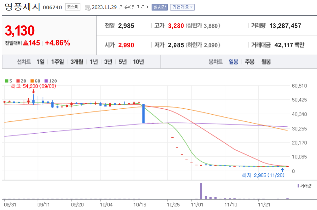Click the stock name 영풍제지
This screenshot has width=317, height=210.
[x=22, y=7]
